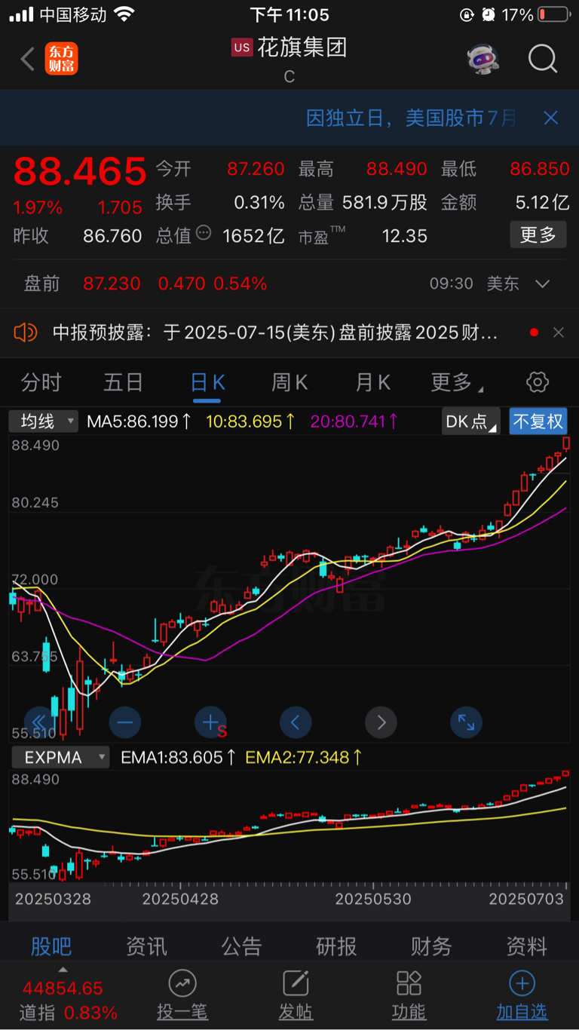Select the 月K chart tab
This screenshot has width=579, height=1030.
(373, 382)
